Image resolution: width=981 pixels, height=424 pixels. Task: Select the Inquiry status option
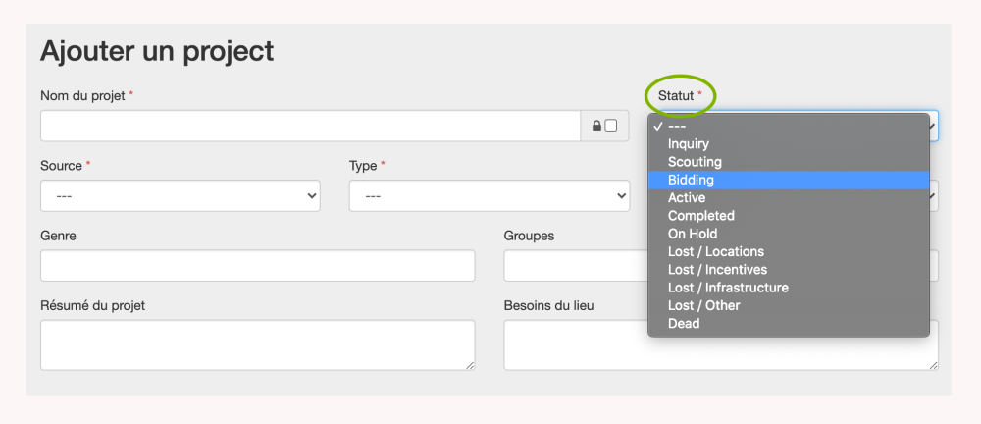point(689,144)
